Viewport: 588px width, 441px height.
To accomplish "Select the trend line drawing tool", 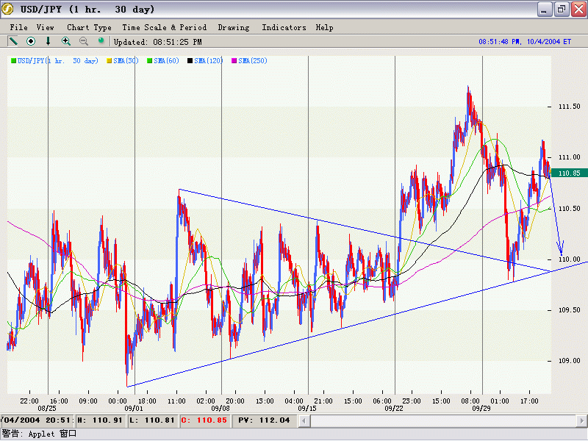I will 13,41.
